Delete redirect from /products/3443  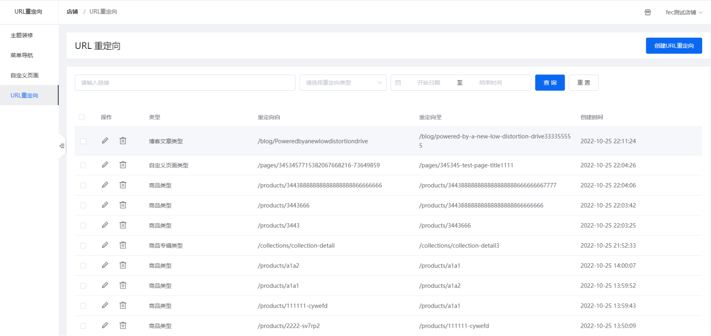coord(123,225)
